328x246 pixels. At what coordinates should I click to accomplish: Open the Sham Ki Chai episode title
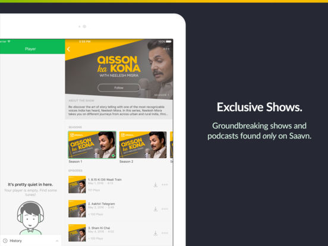99,228
